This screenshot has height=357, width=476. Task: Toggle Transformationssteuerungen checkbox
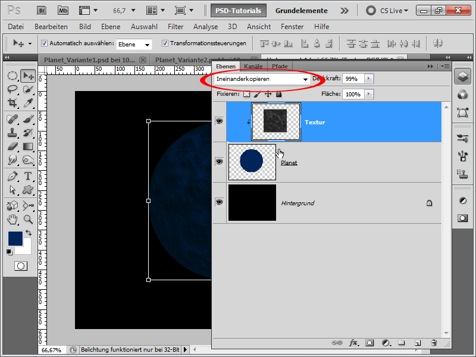pos(165,43)
